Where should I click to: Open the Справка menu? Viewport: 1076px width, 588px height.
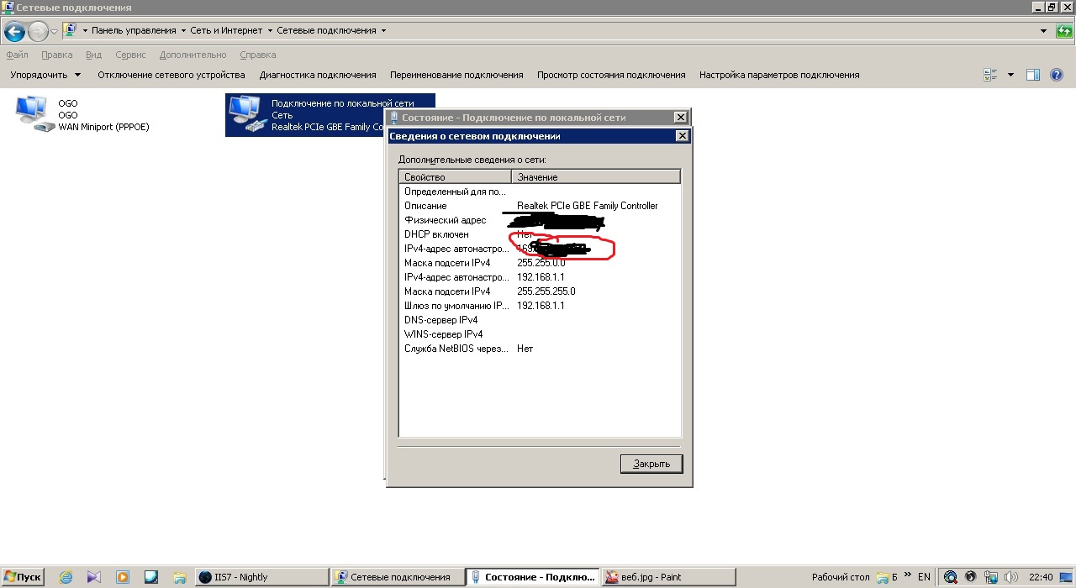click(x=257, y=55)
